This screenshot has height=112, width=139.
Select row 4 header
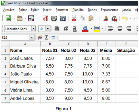point(5,74)
